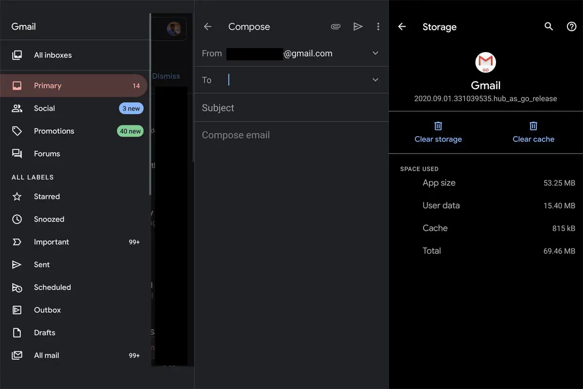Click the Clear cache trash icon
This screenshot has width=583, height=389.
[x=533, y=126]
